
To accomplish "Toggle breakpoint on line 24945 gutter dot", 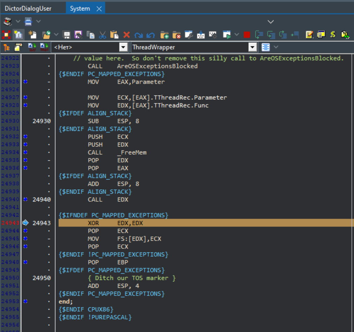I will click(x=25, y=239).
